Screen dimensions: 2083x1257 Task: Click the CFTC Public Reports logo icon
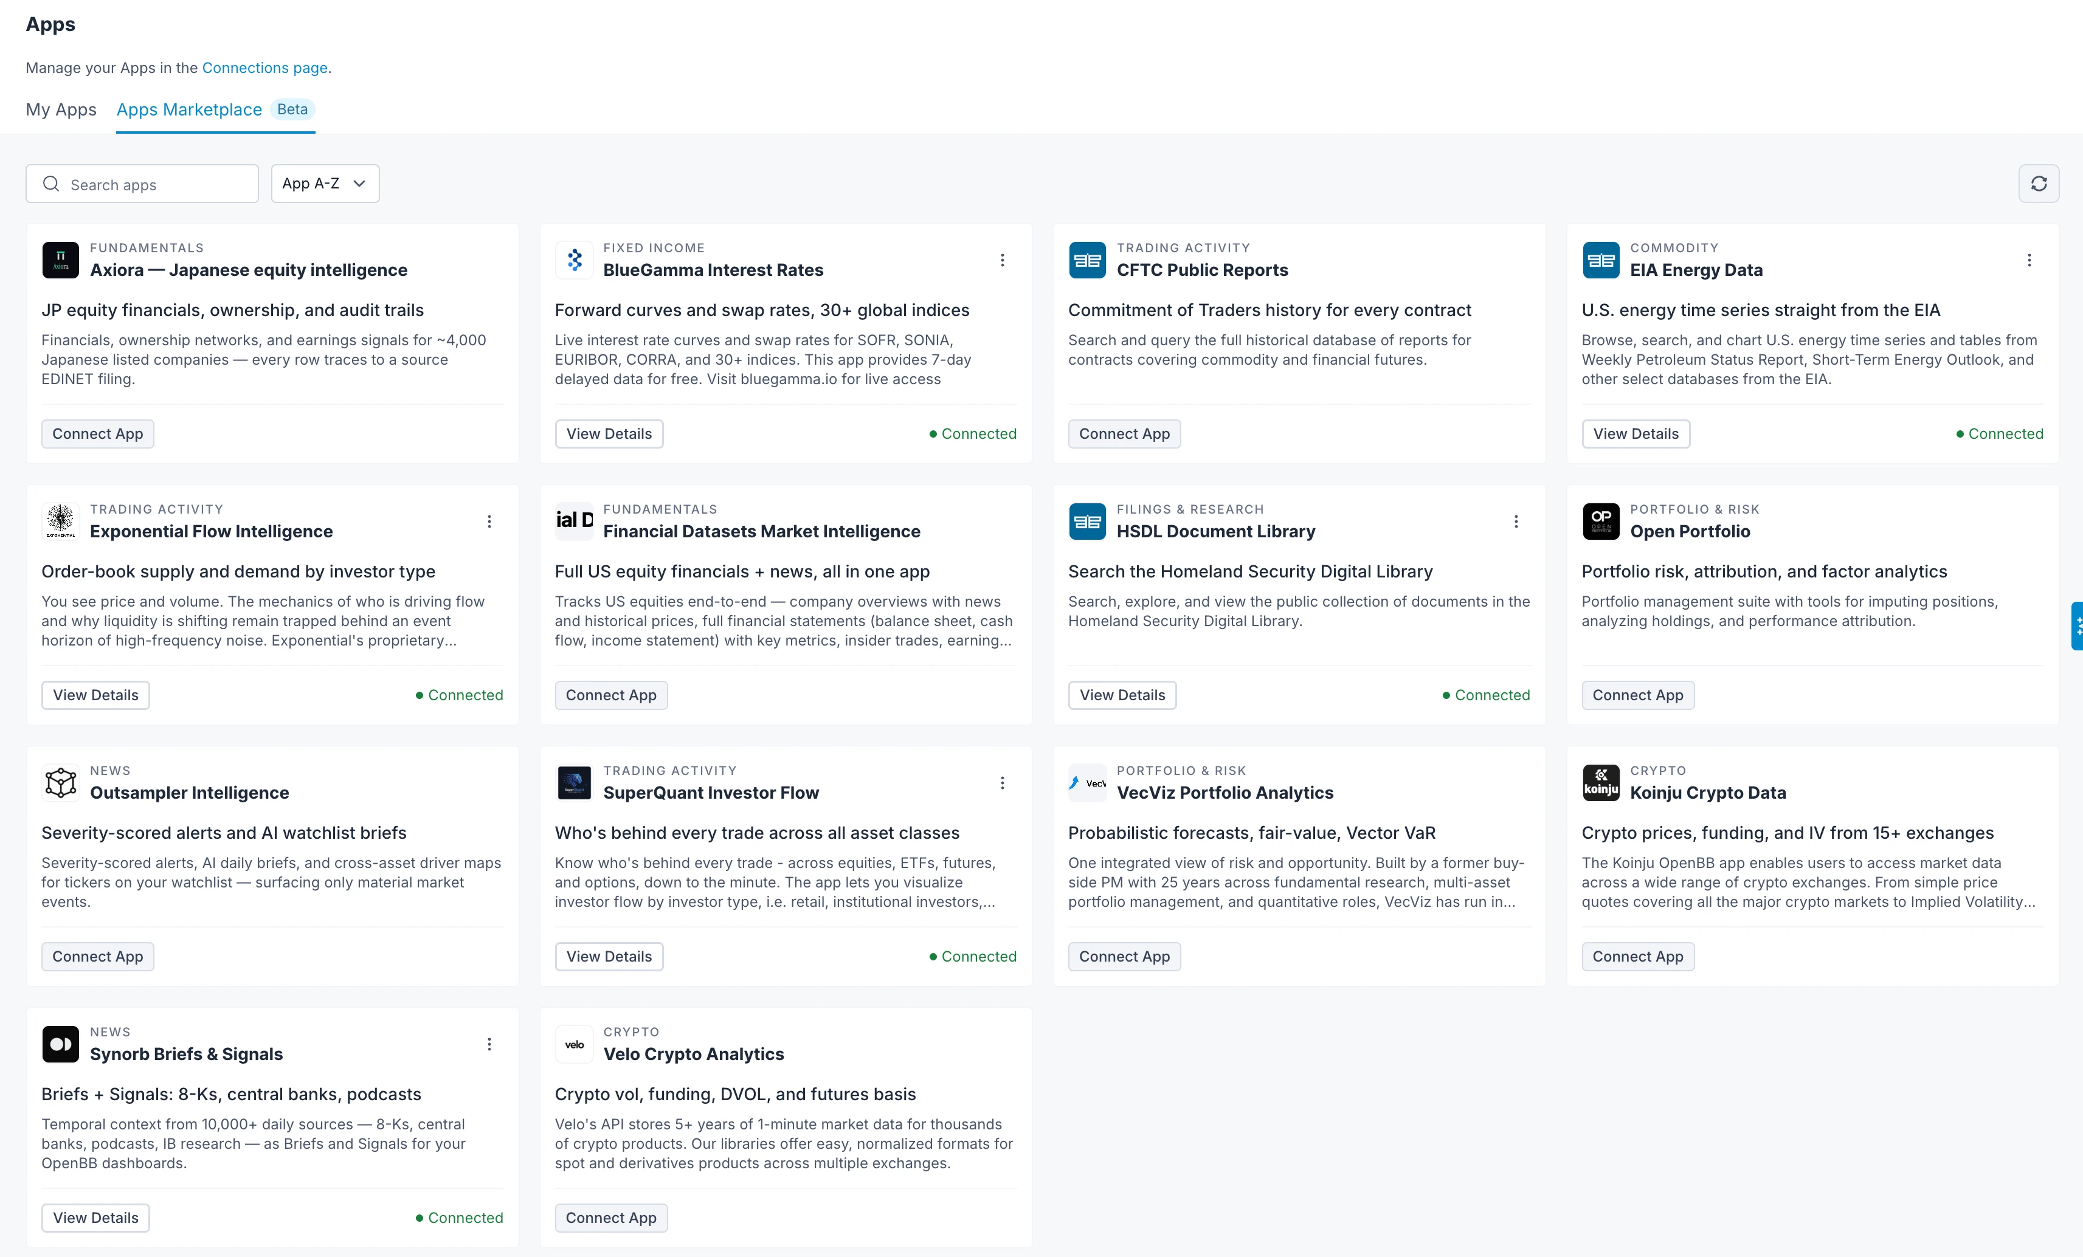tap(1087, 260)
